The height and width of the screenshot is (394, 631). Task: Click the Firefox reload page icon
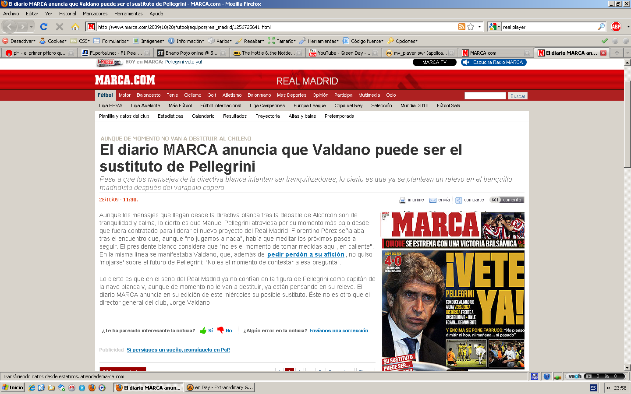44,27
